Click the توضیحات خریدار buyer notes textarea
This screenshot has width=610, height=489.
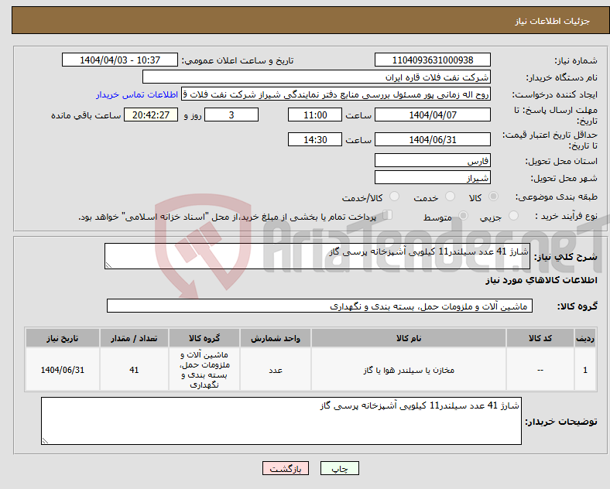tap(281, 421)
